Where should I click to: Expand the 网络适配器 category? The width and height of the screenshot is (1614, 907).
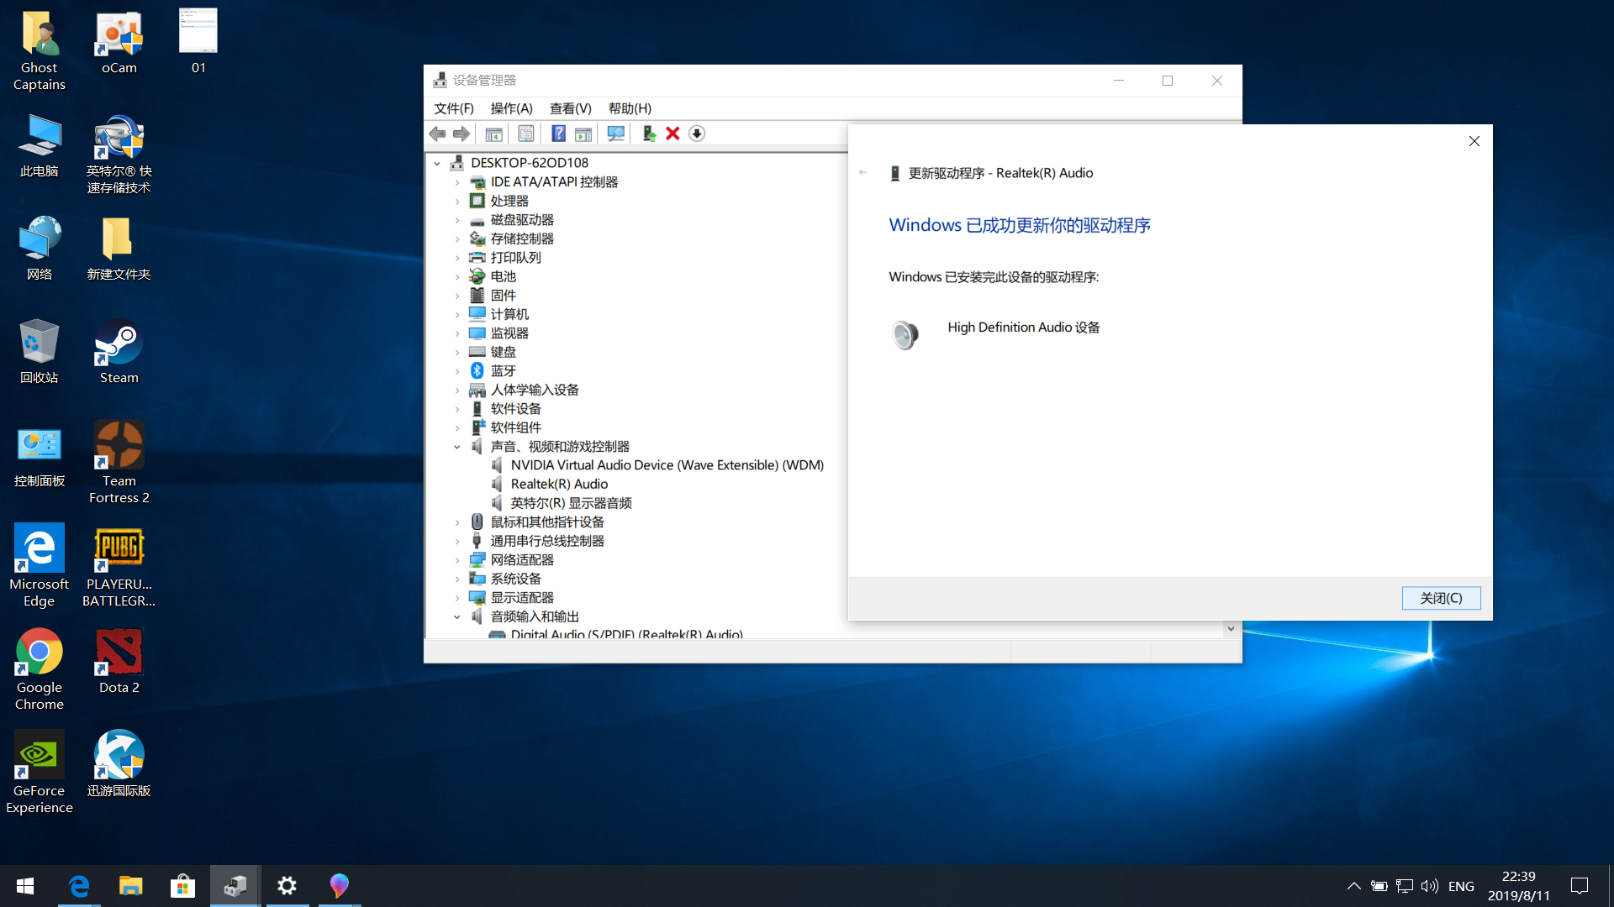(x=457, y=560)
